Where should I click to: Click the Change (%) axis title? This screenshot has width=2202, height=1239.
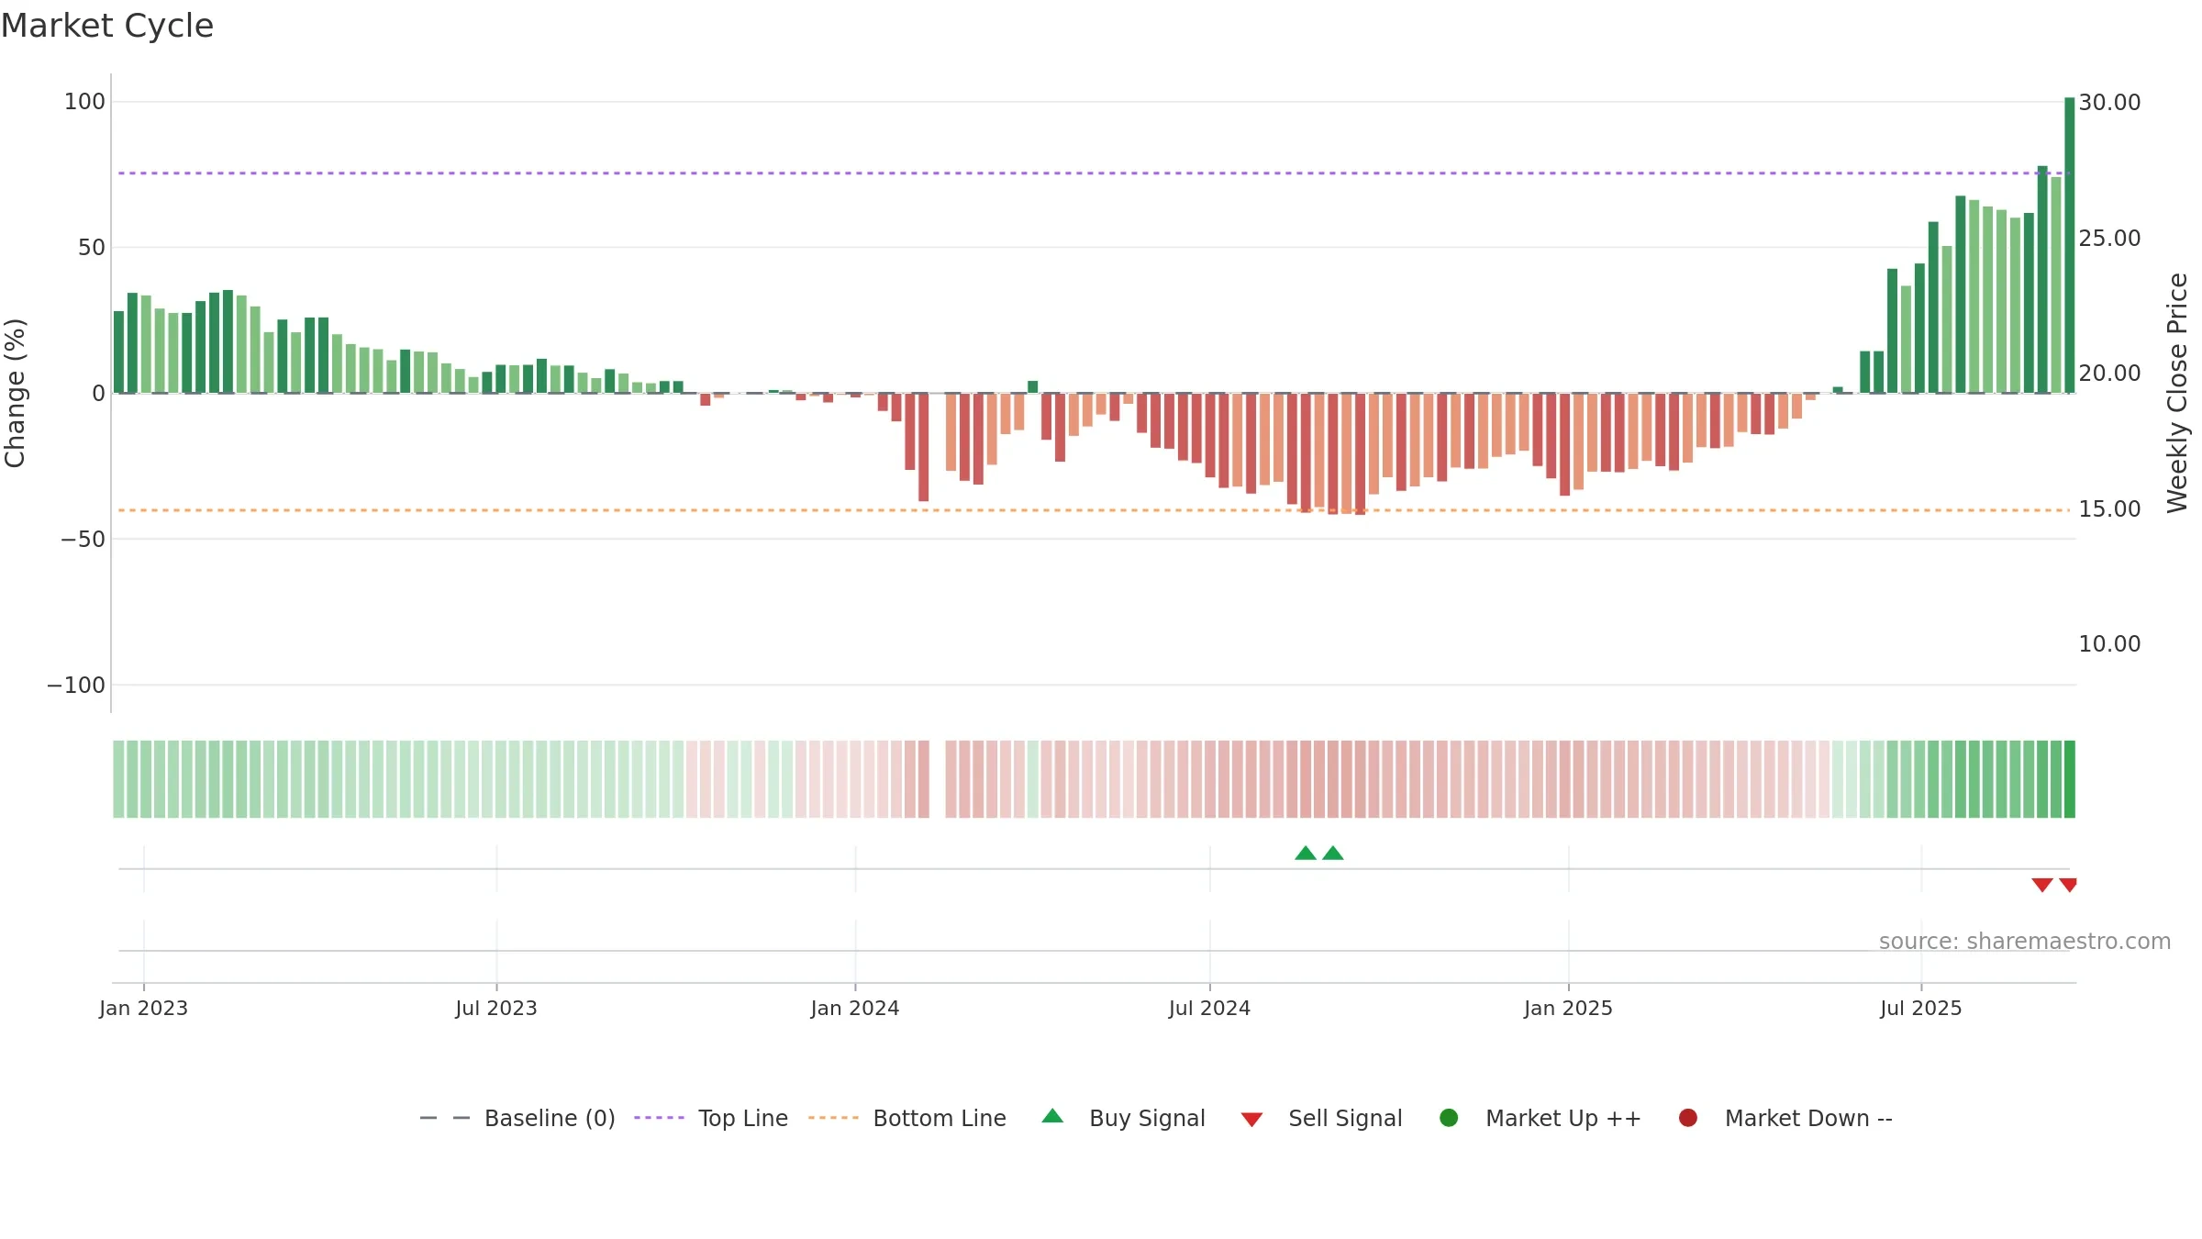(x=15, y=393)
